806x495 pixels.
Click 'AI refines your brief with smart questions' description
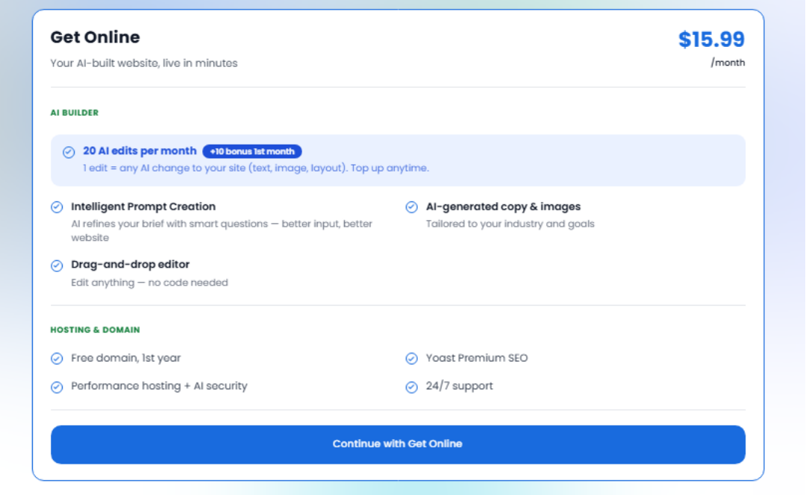pos(222,230)
